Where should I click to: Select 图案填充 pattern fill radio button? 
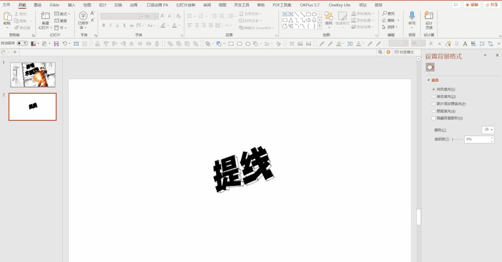pyautogui.click(x=434, y=111)
